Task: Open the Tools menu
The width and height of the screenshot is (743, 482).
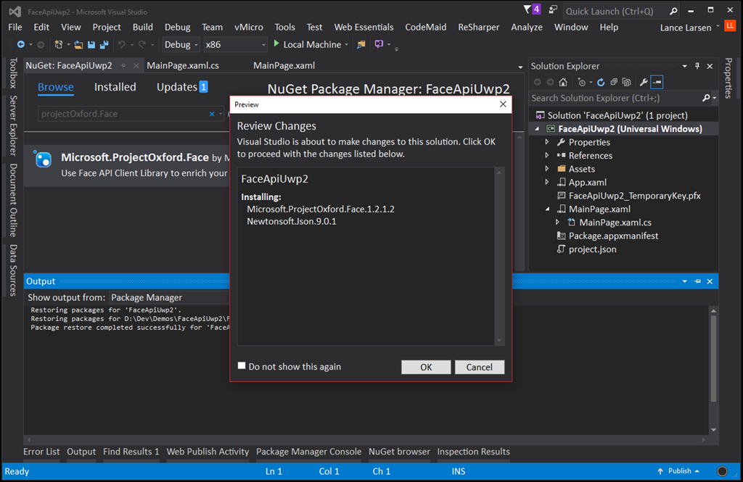Action: pyautogui.click(x=284, y=27)
